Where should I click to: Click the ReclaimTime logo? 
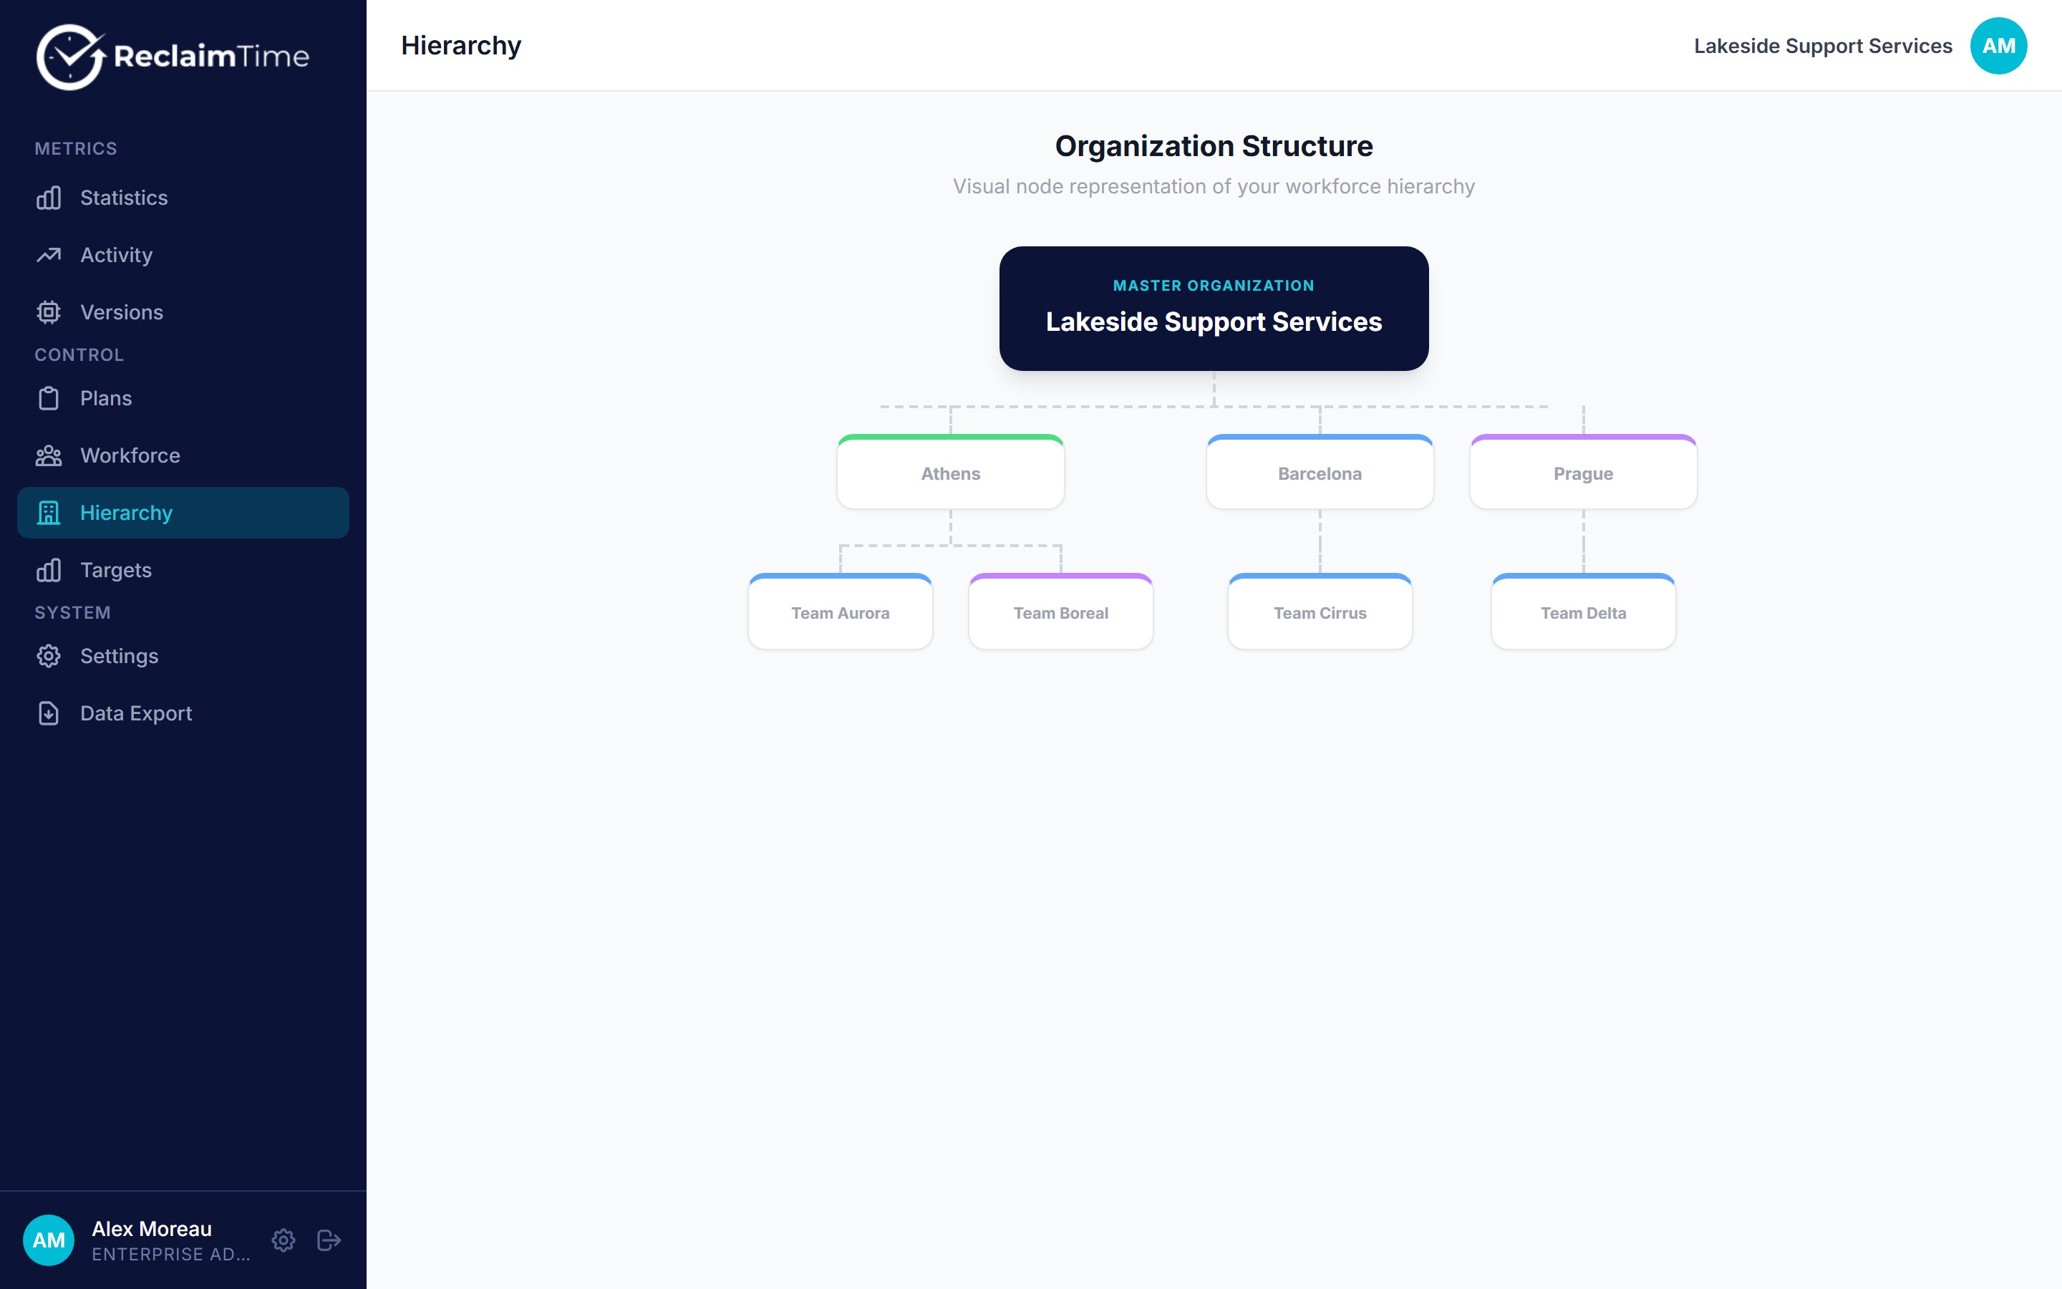click(173, 57)
